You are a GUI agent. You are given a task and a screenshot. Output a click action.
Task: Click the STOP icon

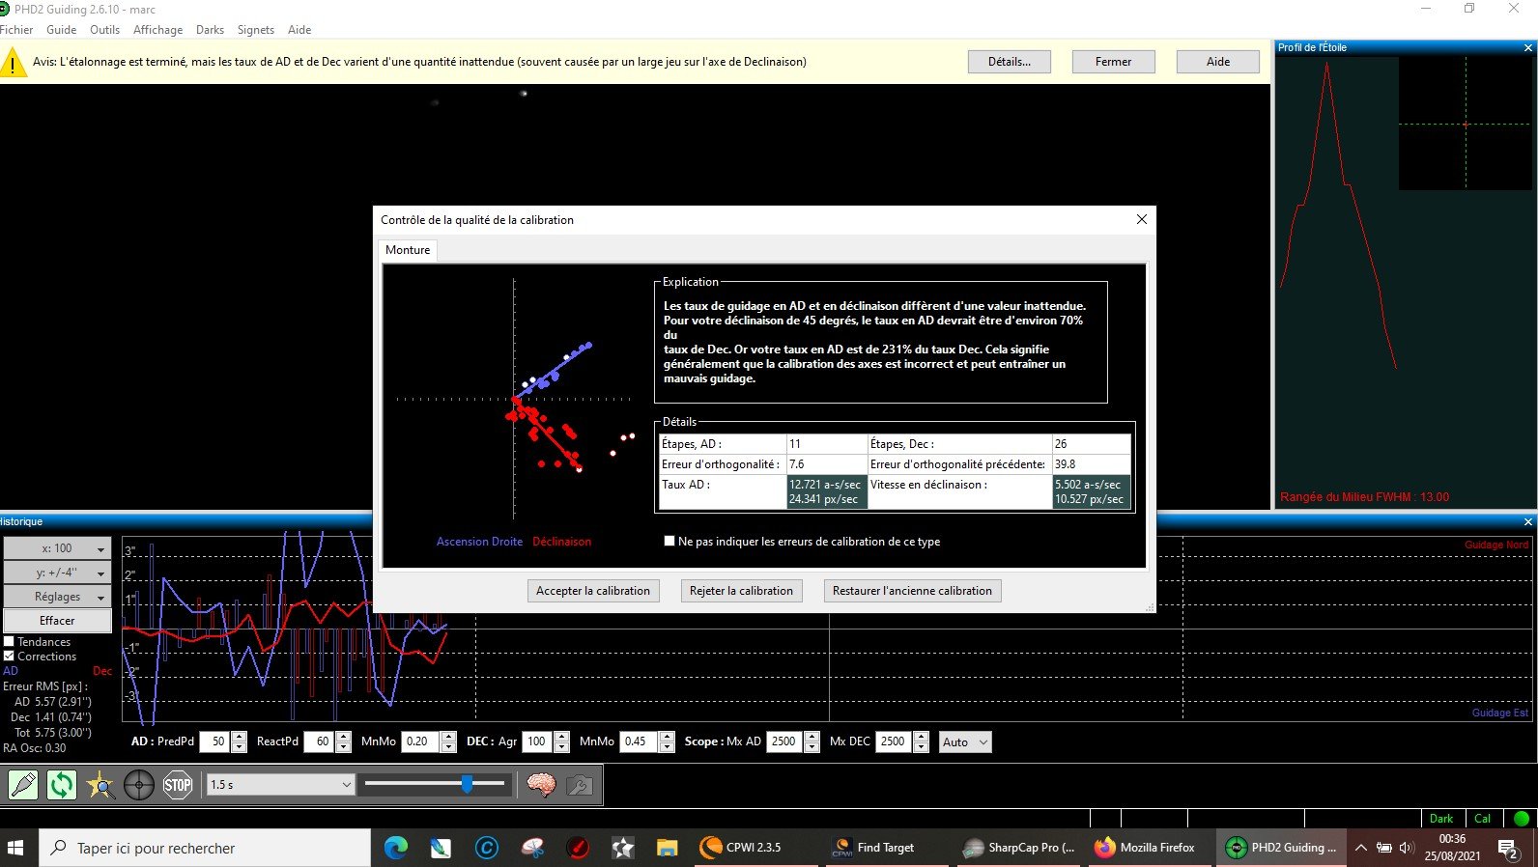pyautogui.click(x=178, y=785)
